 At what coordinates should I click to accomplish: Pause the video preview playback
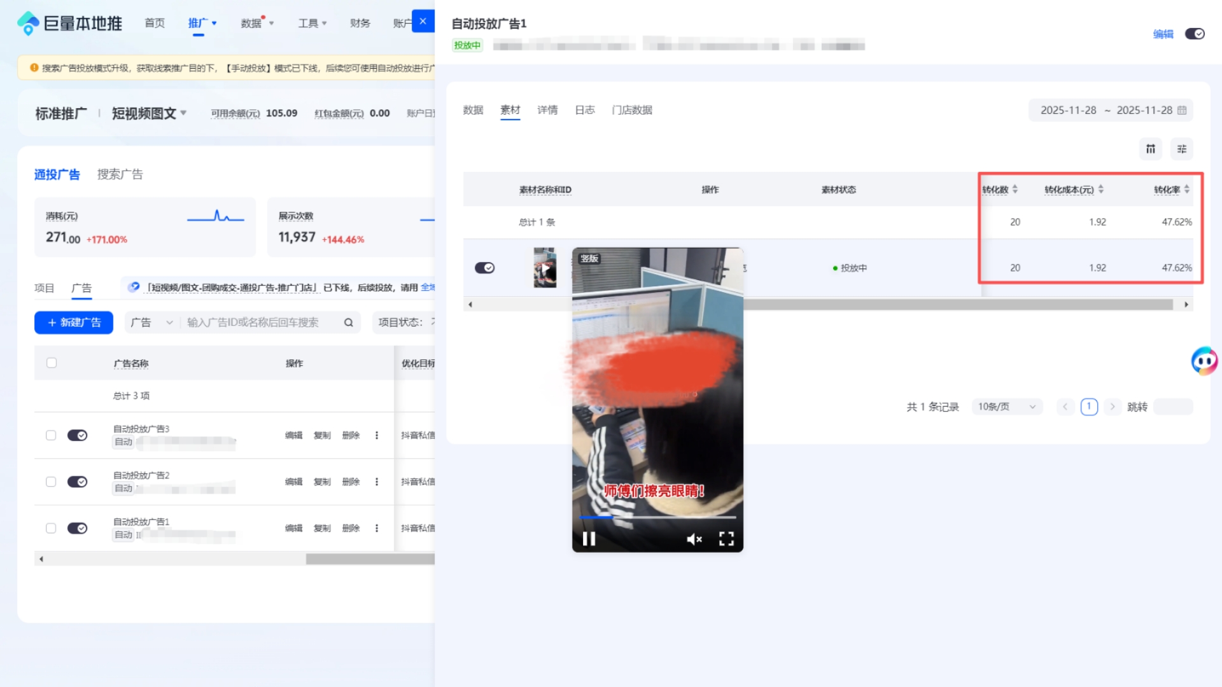coord(589,539)
